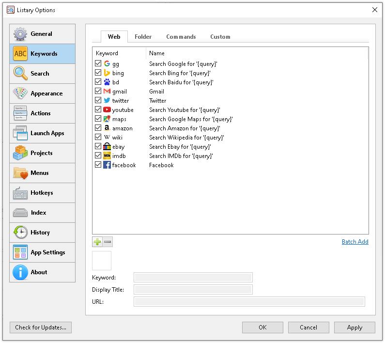
Task: Switch to the Commands tab
Action: click(x=181, y=37)
